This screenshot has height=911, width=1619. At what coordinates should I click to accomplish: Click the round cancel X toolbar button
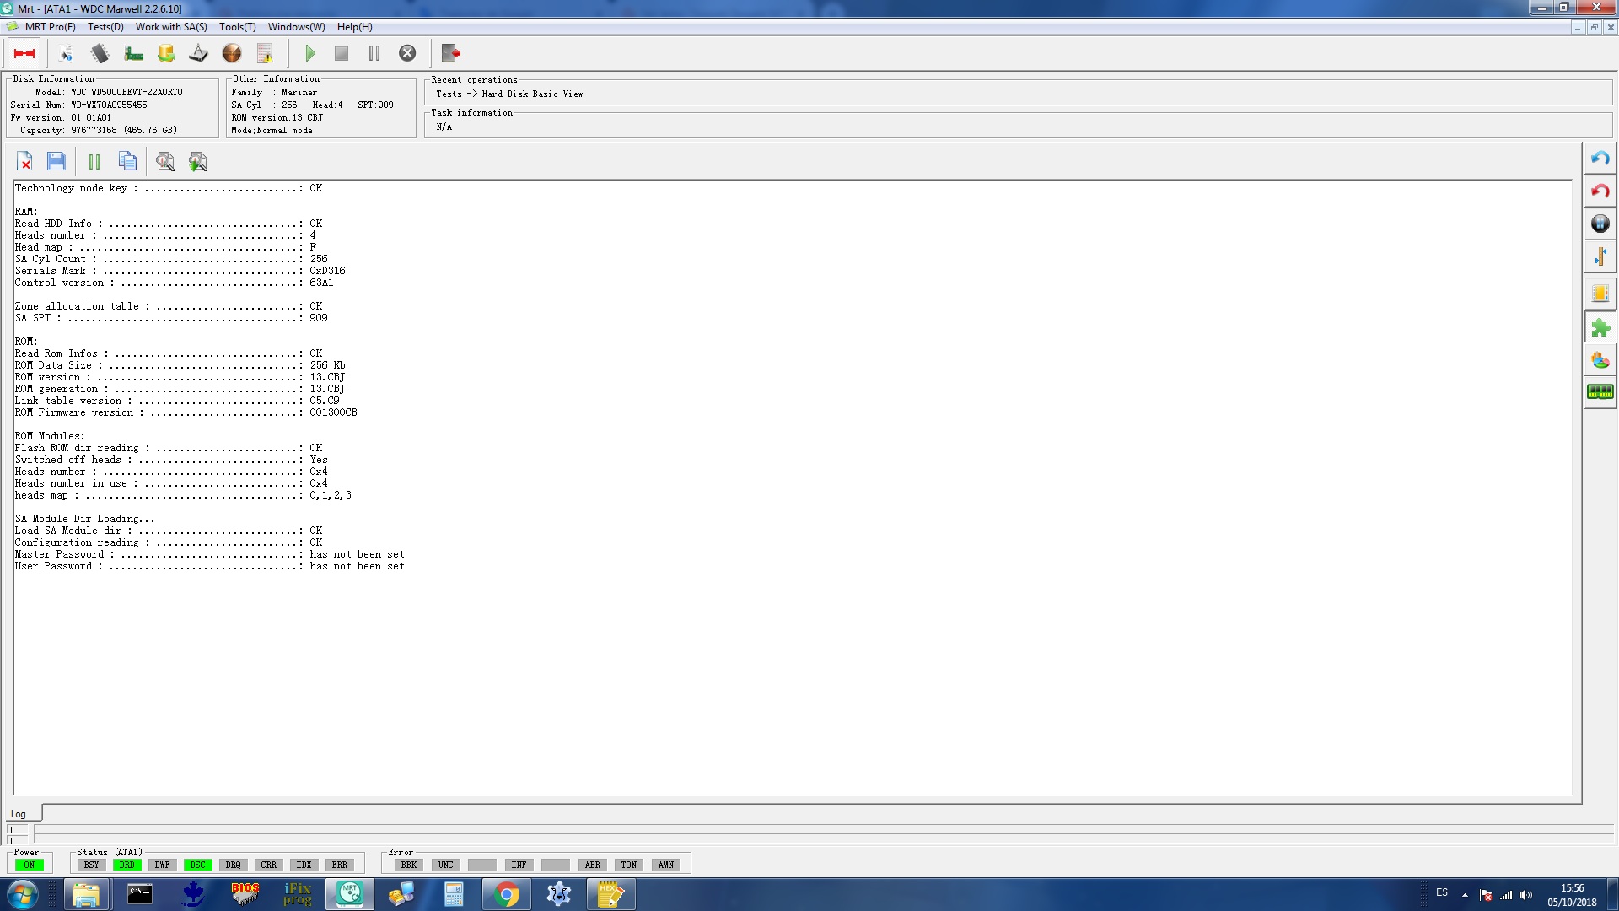407,53
